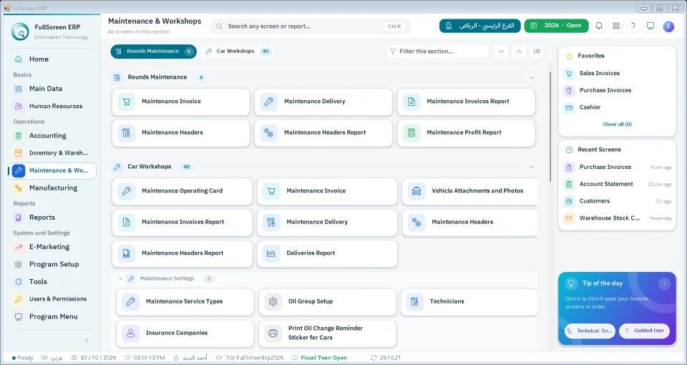Open Maintenance Headers Report in Rounds Maintenance

(x=323, y=133)
